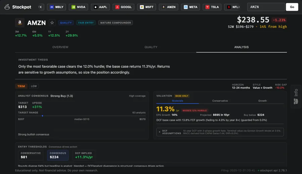Click the stockpot api 2.76.1 status
Viewport: 302px width, 174px height.
click(272, 170)
